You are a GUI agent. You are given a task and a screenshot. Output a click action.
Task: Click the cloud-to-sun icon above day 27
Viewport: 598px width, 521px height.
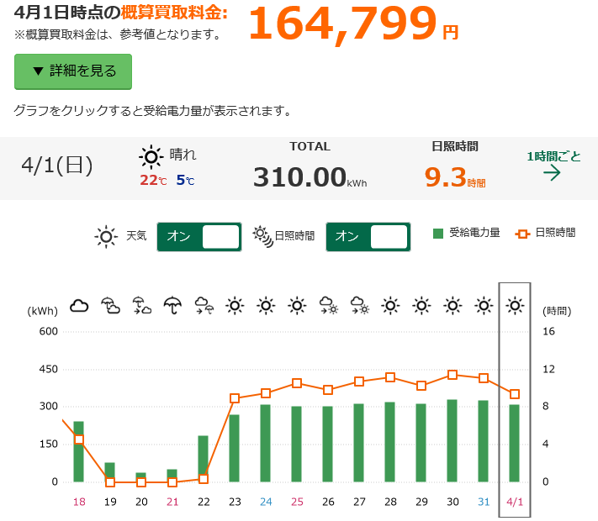click(359, 306)
